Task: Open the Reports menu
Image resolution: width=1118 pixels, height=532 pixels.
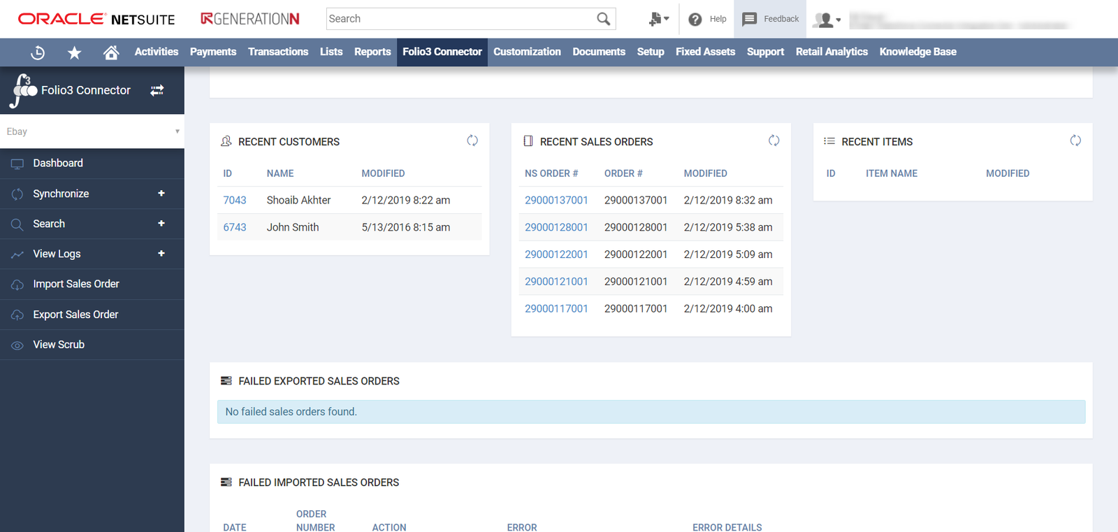Action: coord(372,52)
